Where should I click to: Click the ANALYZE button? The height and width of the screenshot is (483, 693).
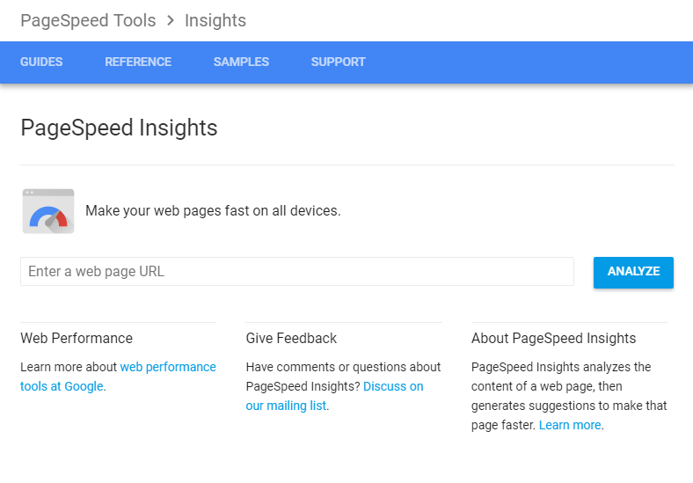(x=633, y=273)
